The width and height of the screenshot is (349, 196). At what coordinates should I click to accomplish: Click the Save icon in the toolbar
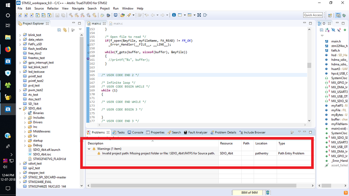pos(57,15)
